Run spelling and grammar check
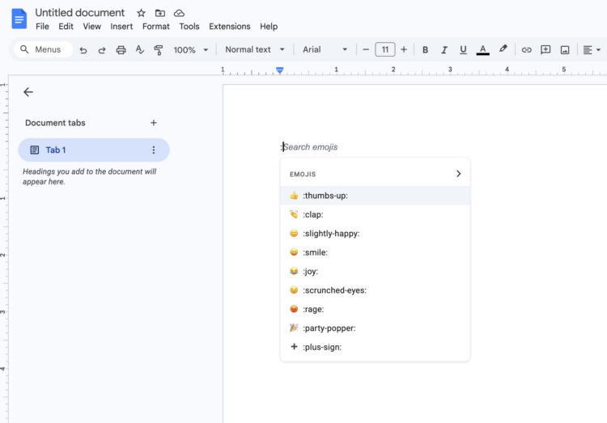The height and width of the screenshot is (423, 607). (x=140, y=50)
